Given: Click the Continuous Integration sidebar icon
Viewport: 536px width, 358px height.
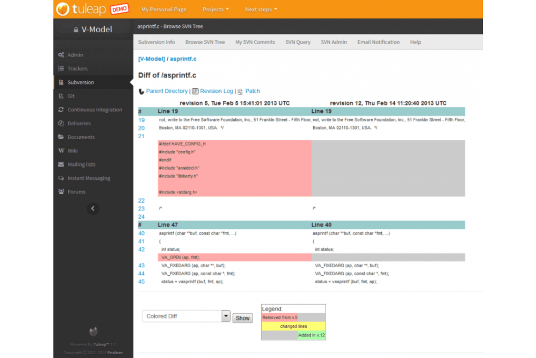Looking at the screenshot, I should (x=61, y=110).
